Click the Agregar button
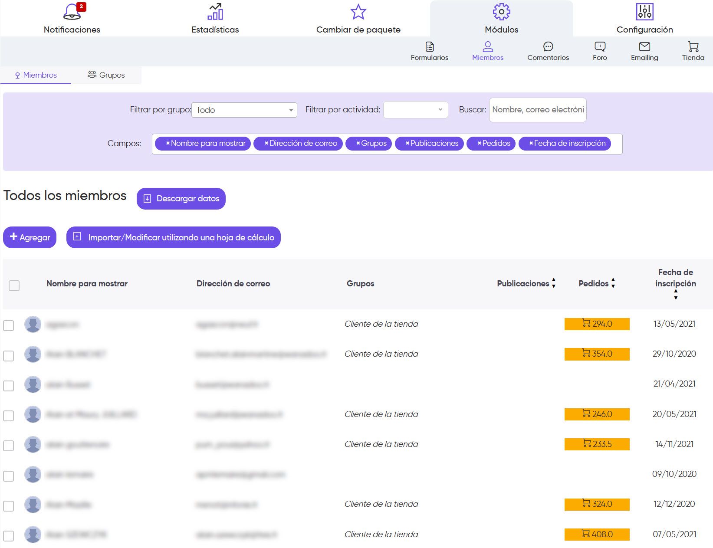The width and height of the screenshot is (713, 548). (30, 237)
